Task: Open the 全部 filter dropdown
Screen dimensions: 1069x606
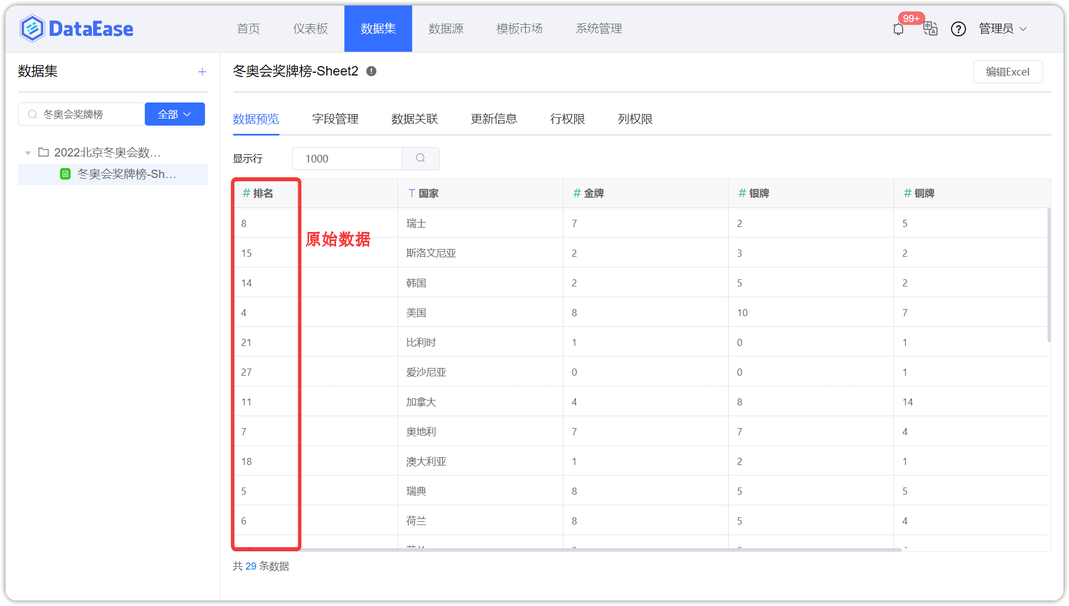Action: (175, 114)
